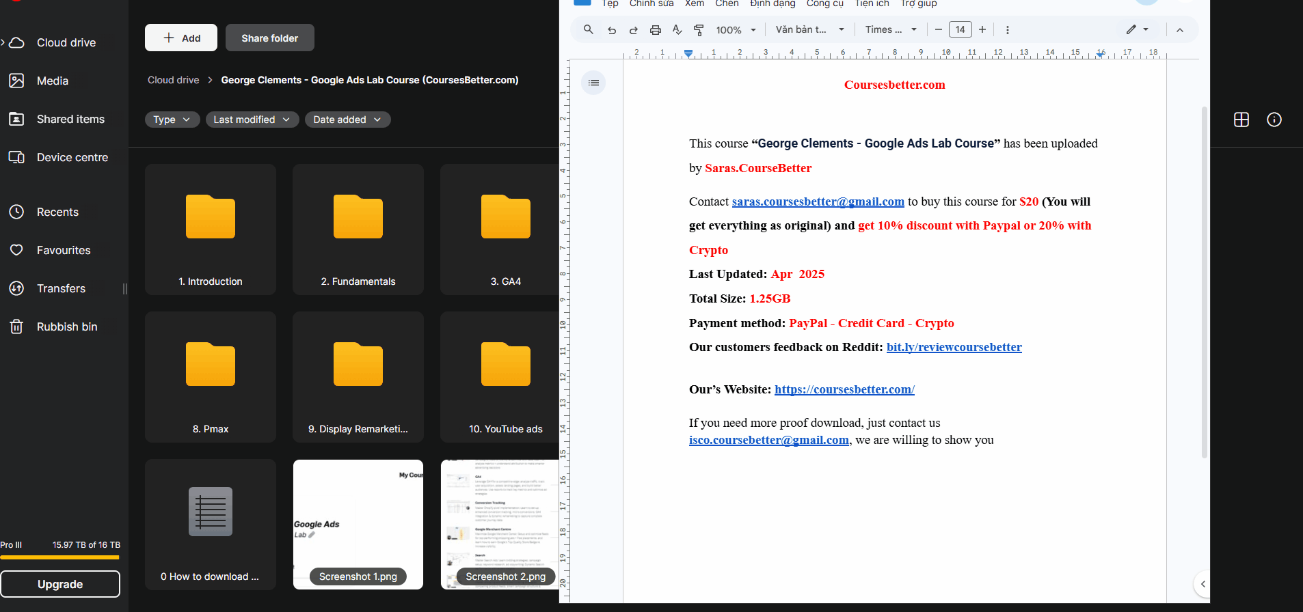Open the 1. Introduction folder
The height and width of the screenshot is (612, 1303).
211,229
